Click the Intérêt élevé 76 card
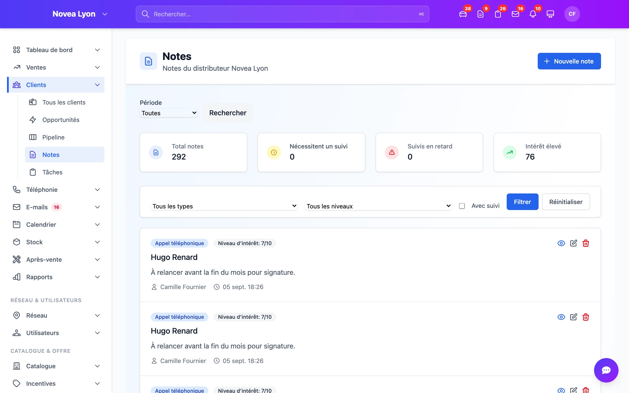 (547, 152)
